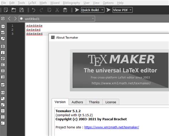169x136 pixels.
Task: Open the Wizard menu
Action: pyautogui.click(x=55, y=3)
